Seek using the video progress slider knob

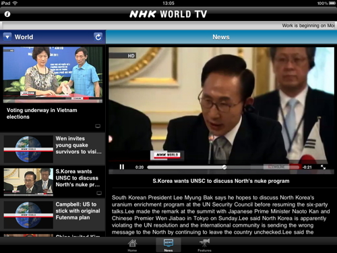coord(224,167)
